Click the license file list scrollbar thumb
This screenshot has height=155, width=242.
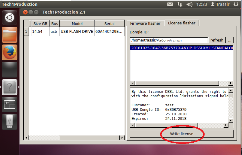(177, 83)
